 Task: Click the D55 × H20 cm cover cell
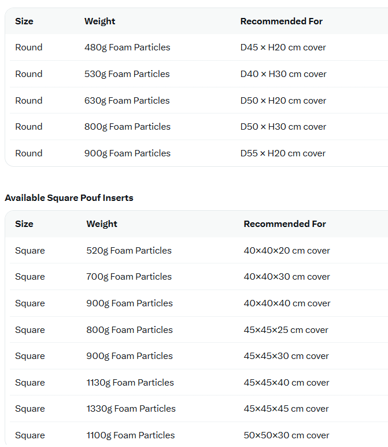[283, 153]
